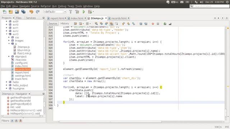Select initReport(element) in Navigator
Viewport: 230px width, 129px height.
[25, 114]
